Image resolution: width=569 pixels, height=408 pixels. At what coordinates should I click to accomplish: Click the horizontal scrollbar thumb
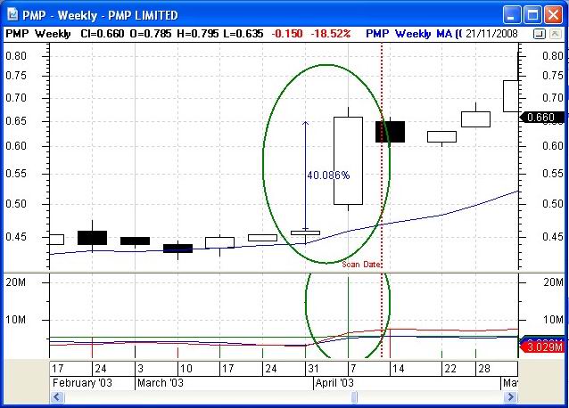[355, 397]
